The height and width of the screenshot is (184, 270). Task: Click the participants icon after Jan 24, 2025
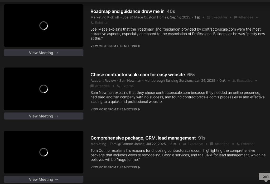(224, 81)
